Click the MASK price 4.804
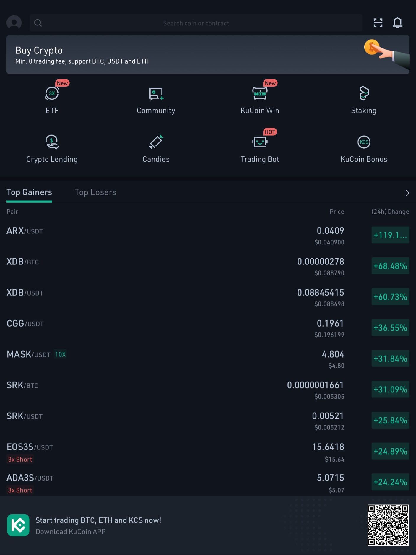 click(x=333, y=354)
